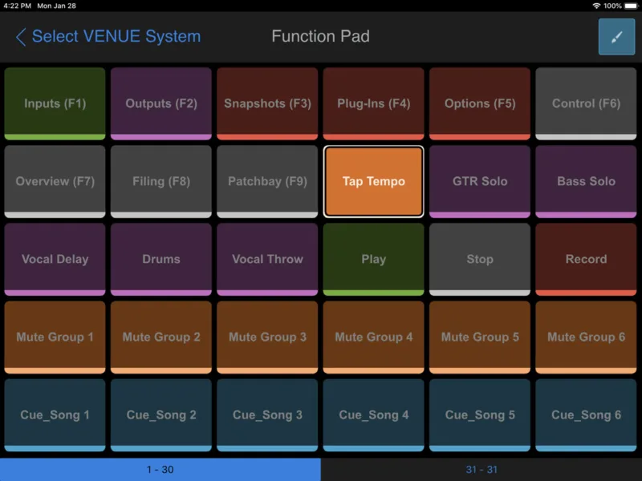Go back to Select VENUE System
Screen dimensions: 642x481
[x=108, y=36]
